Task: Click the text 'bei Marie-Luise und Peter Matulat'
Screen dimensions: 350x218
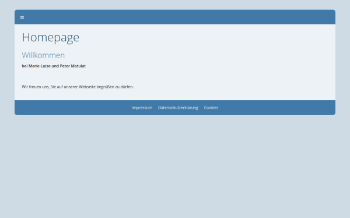Action: pos(54,66)
